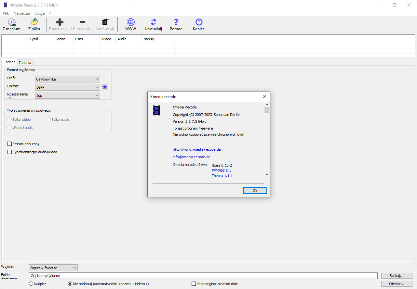Click the info@xmedia-recode.de email link

coord(192,157)
